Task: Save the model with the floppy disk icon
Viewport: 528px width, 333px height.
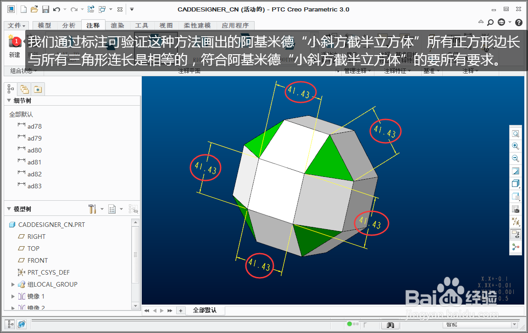Action: click(x=45, y=10)
